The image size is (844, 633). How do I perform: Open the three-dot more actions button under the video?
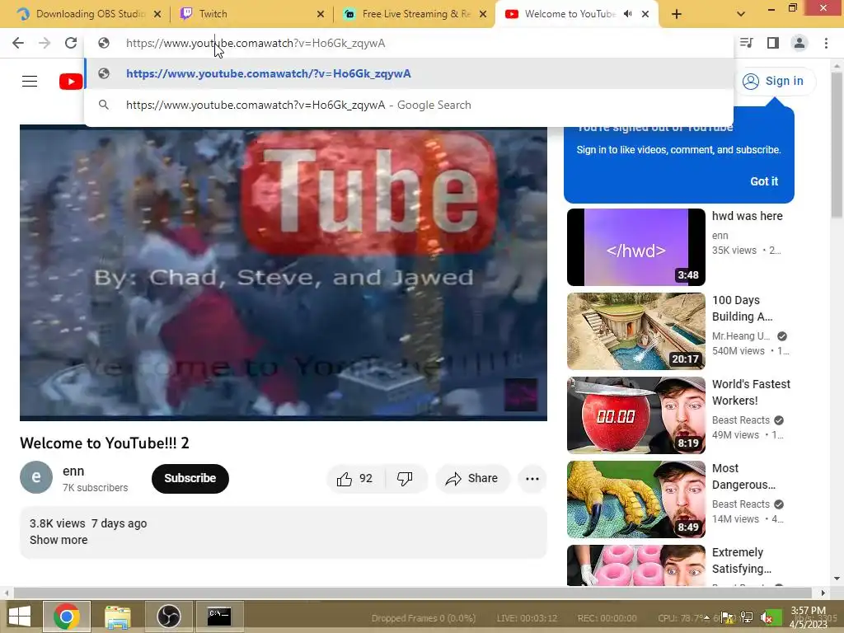coord(532,479)
